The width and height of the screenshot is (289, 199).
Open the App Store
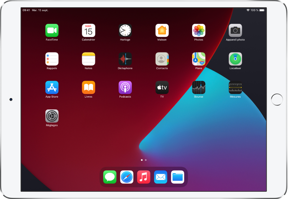(52, 87)
